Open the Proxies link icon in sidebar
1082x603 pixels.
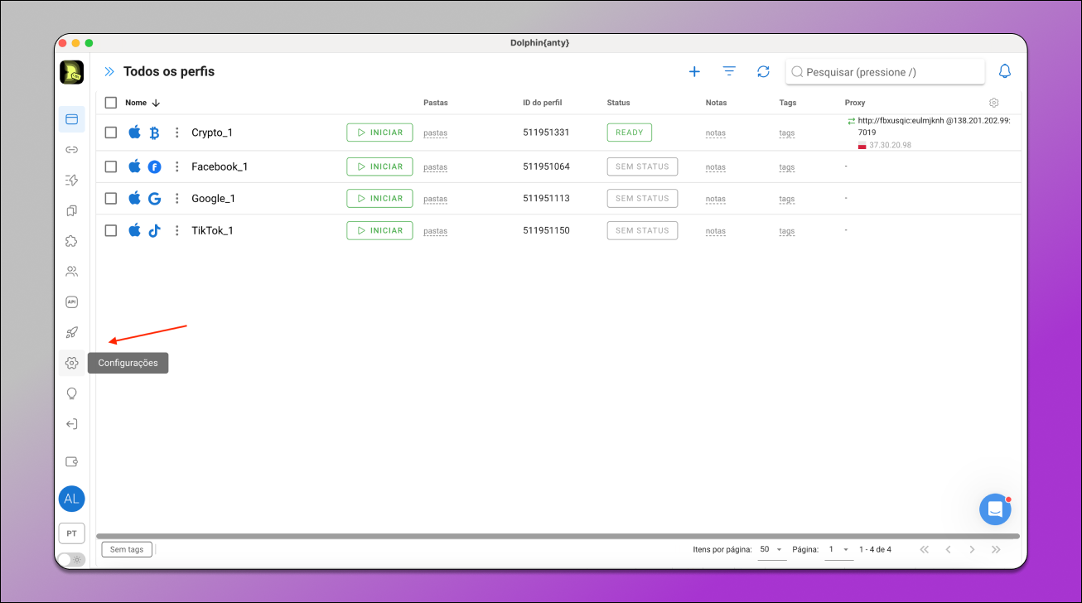point(71,150)
